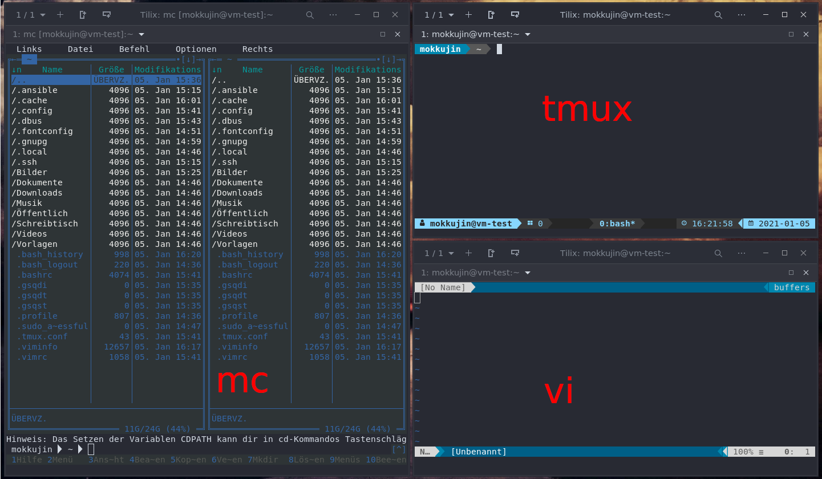Click [Unbenannt] in the vi status line
The height and width of the screenshot is (479, 822).
pyautogui.click(x=479, y=452)
